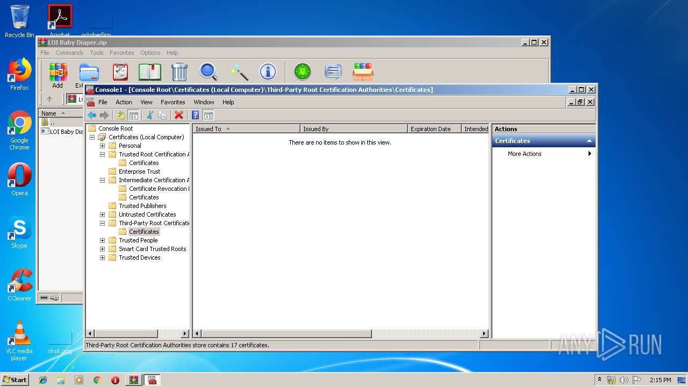Image resolution: width=688 pixels, height=387 pixels.
Task: Select Certificates folder under Trusted Root
Action: click(144, 163)
